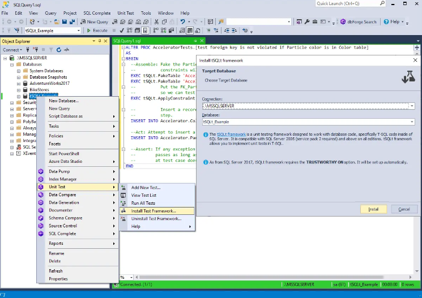Click the Disconnect icon in Object Explorer
The height and width of the screenshot is (298, 422).
point(35,50)
